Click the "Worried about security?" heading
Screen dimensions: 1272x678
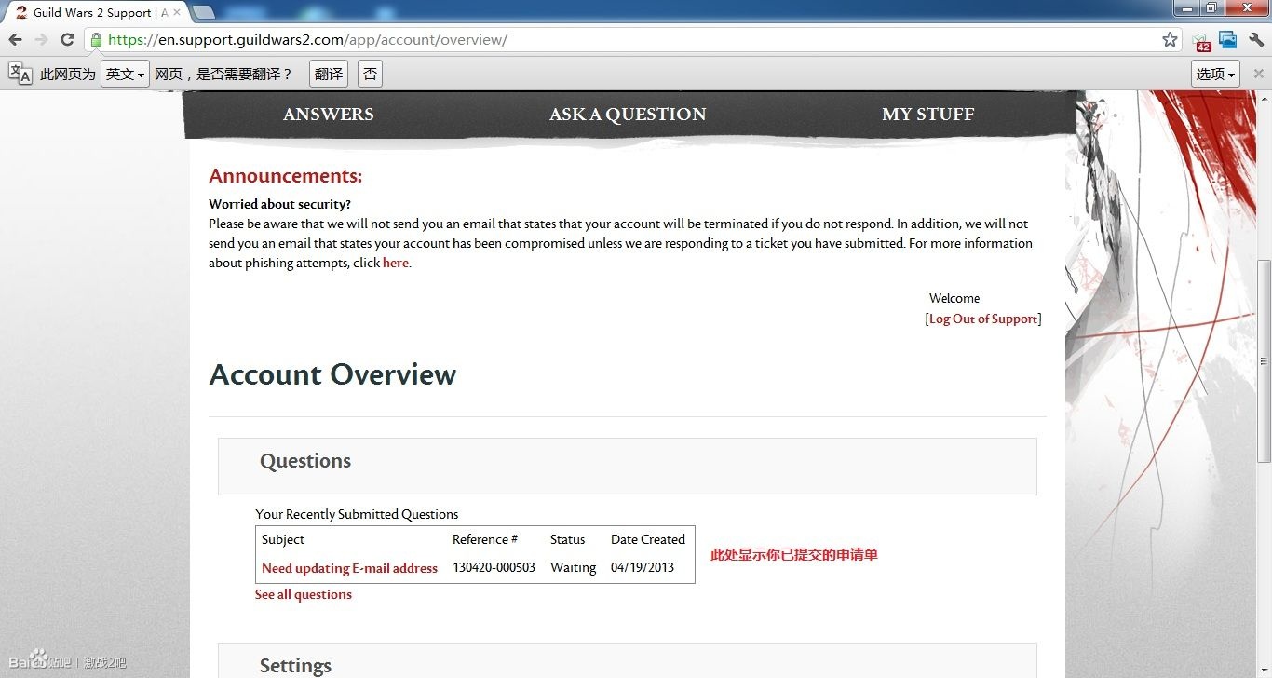click(x=280, y=204)
